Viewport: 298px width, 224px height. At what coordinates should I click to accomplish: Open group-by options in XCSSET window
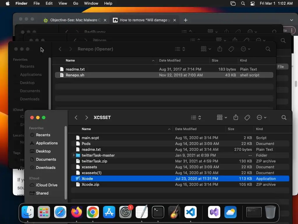click(x=222, y=118)
